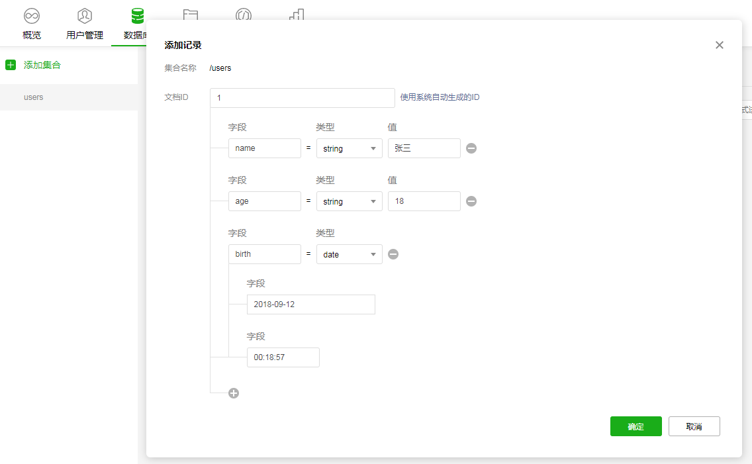This screenshot has width=752, height=464.
Task: Remove the age field using its minus icon
Action: coord(471,201)
